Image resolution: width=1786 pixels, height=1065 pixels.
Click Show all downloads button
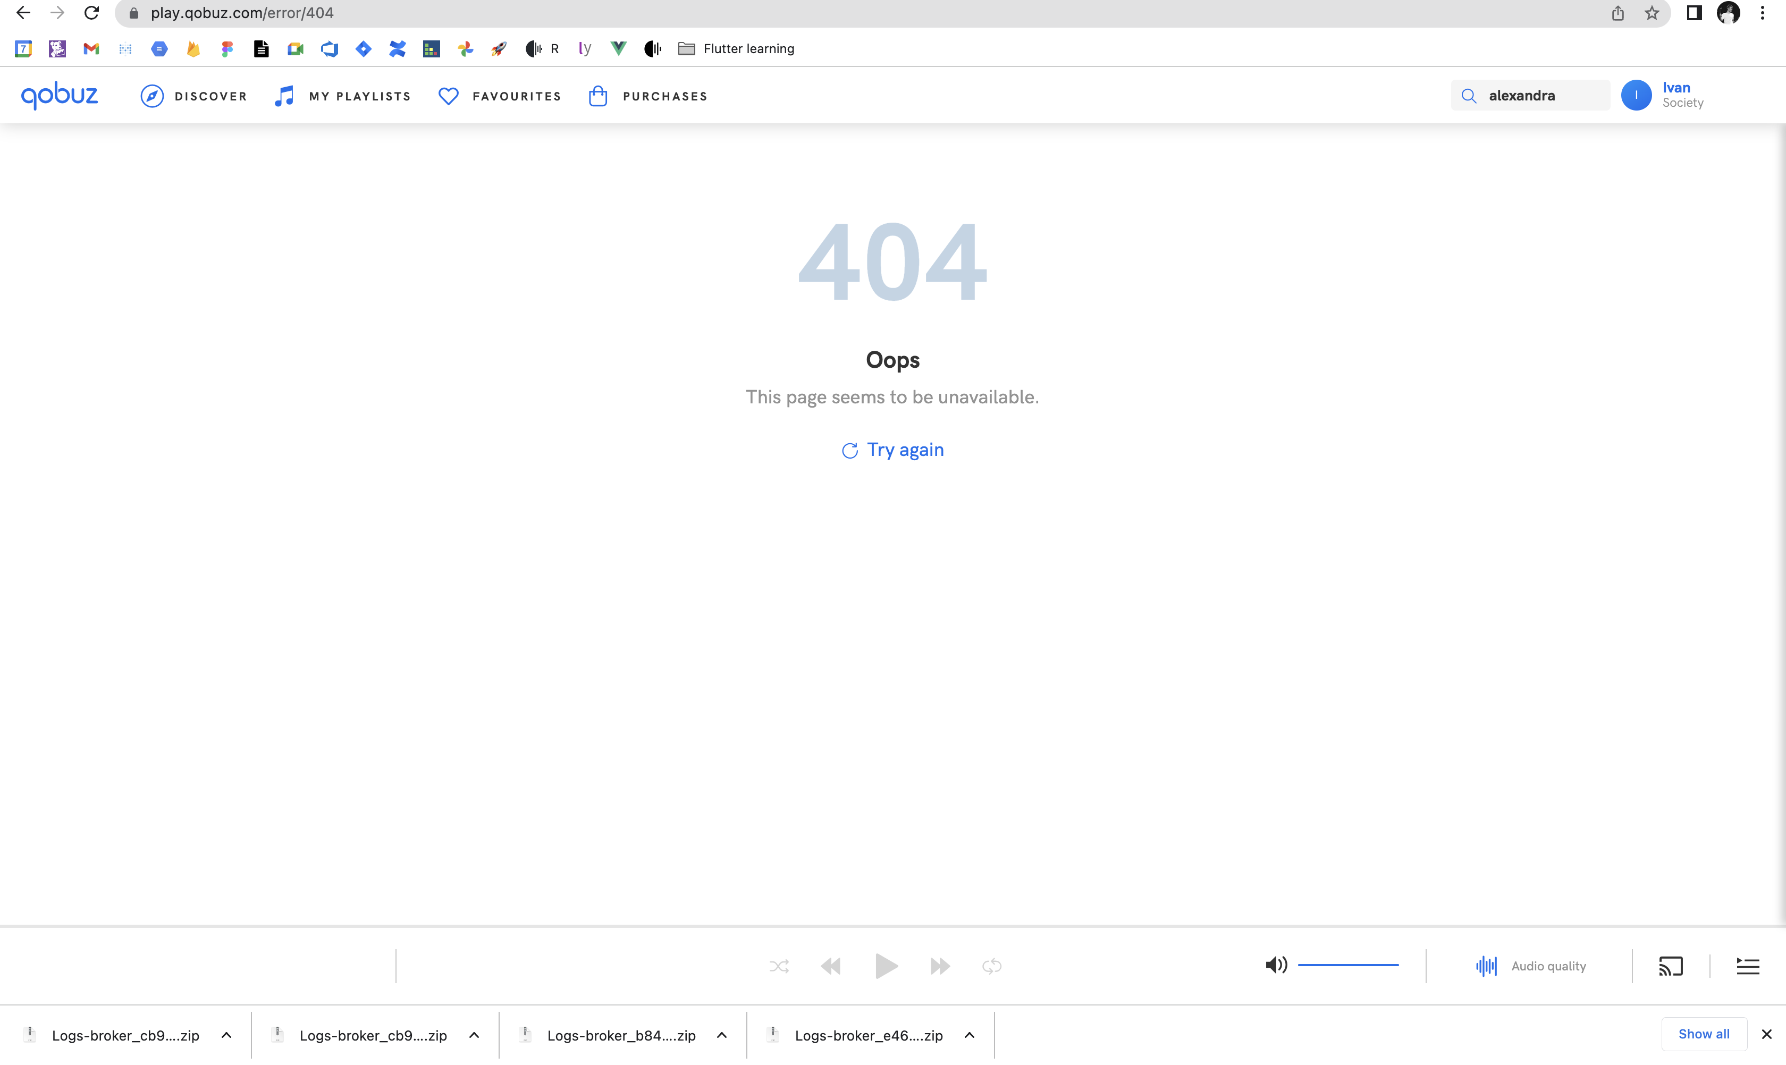click(1704, 1034)
